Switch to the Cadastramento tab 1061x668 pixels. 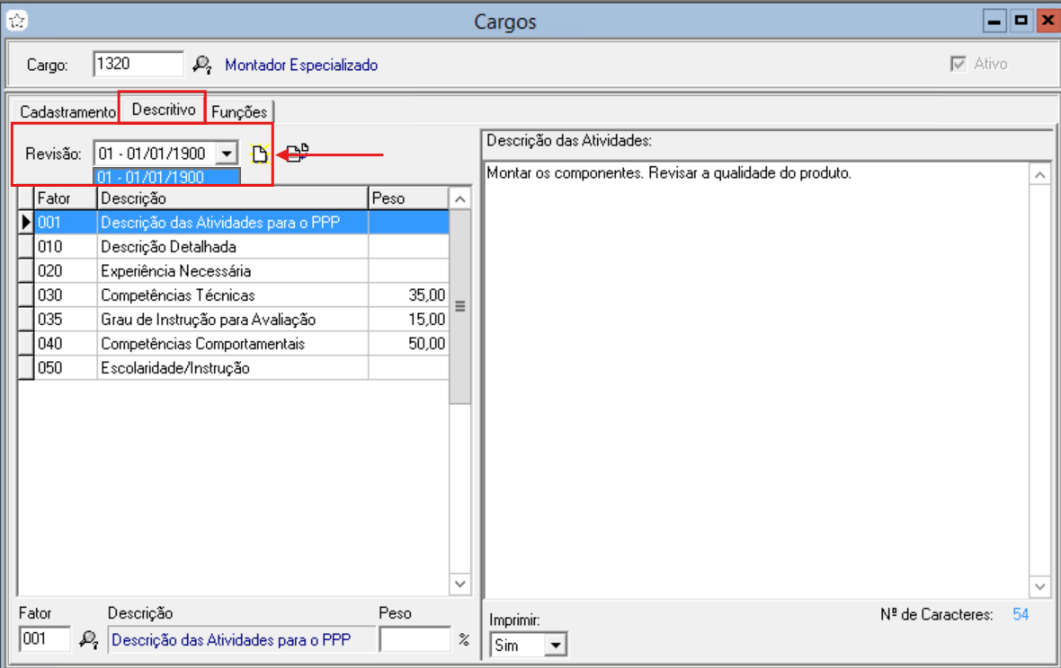pos(67,112)
